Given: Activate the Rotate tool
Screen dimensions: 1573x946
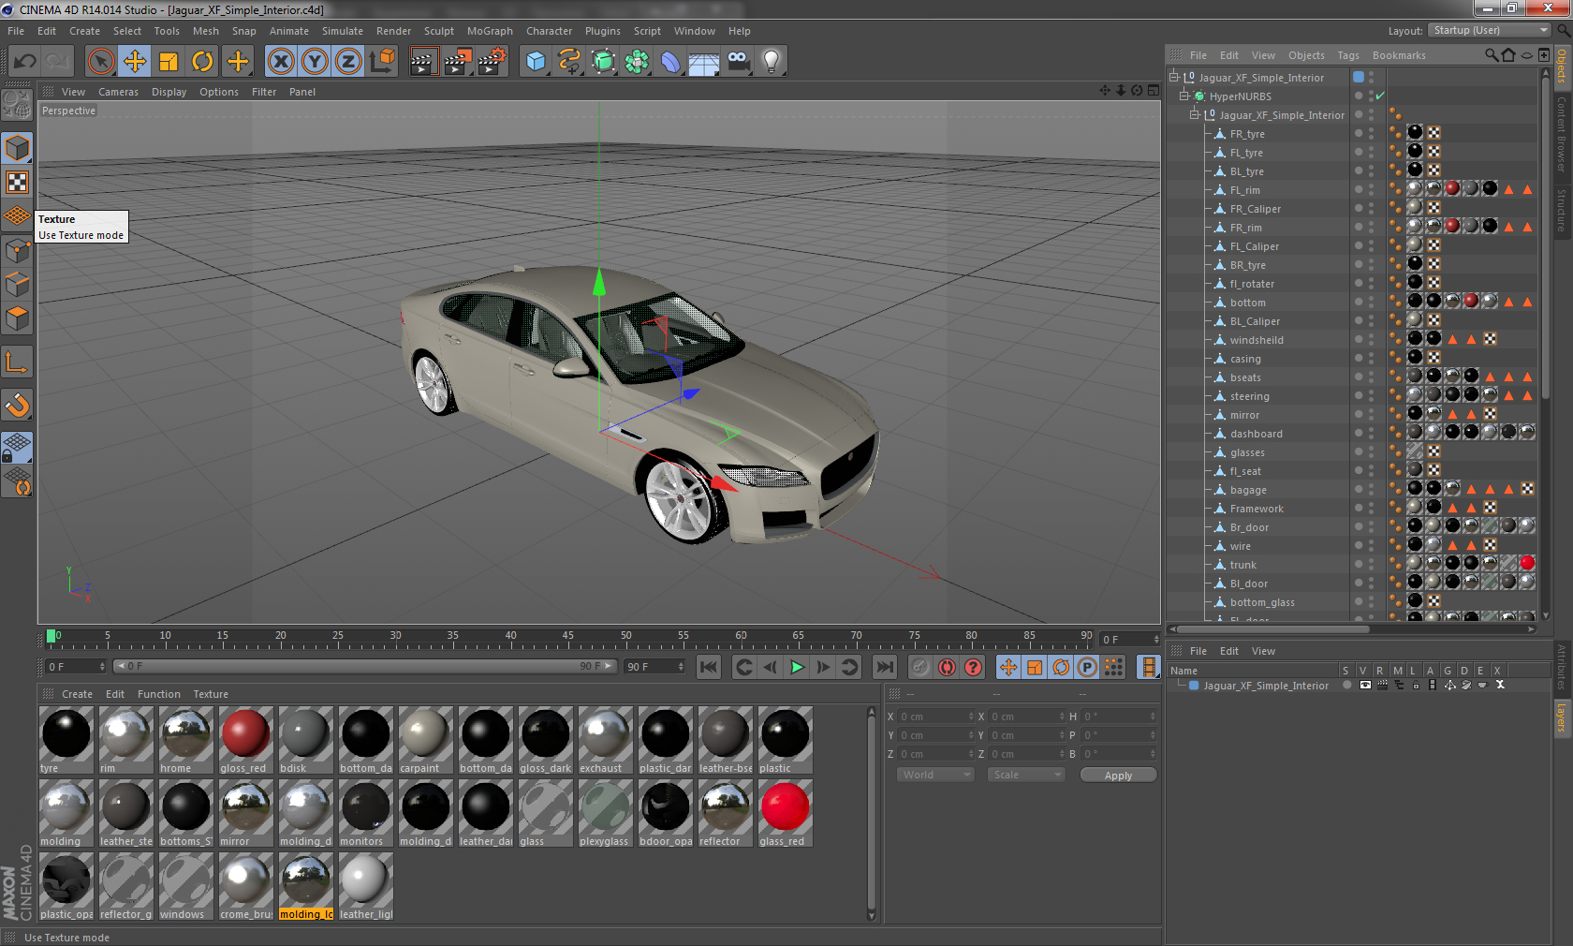Looking at the screenshot, I should [202, 62].
